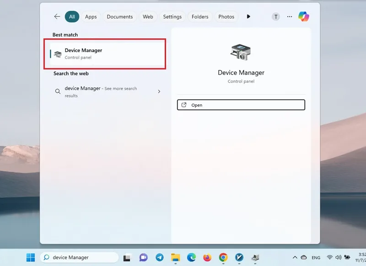Viewport: 366px width, 266px height.
Task: Click the OneDrive cloud tray icon
Action: pos(304,257)
